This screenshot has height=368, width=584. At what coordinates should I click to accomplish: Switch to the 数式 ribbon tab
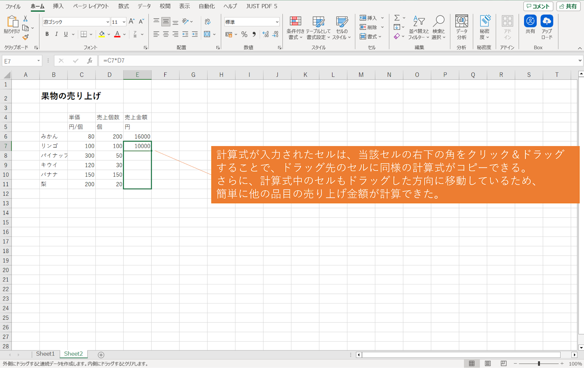123,6
